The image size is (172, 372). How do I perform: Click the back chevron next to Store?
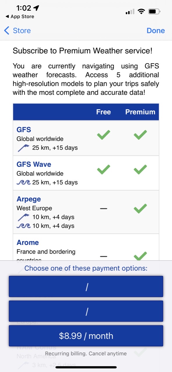[x=6, y=30]
